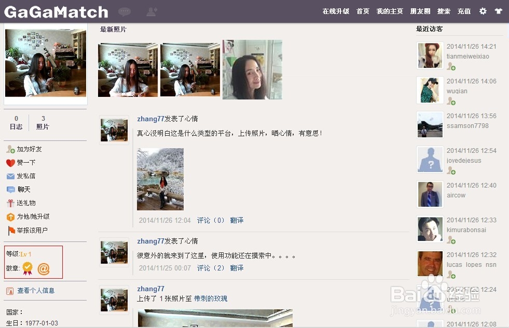Open third close-up photo under 最新照片

[x=253, y=69]
